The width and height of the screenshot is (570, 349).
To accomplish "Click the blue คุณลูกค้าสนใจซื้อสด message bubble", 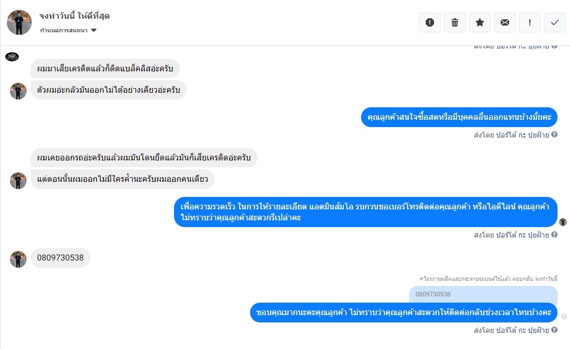I will 459,117.
